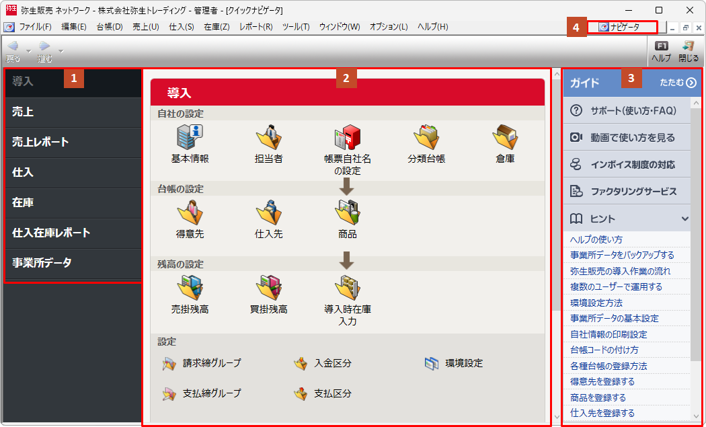Open the 得意先 ledger icon
Viewport: 706px width, 427px height.
tap(190, 212)
